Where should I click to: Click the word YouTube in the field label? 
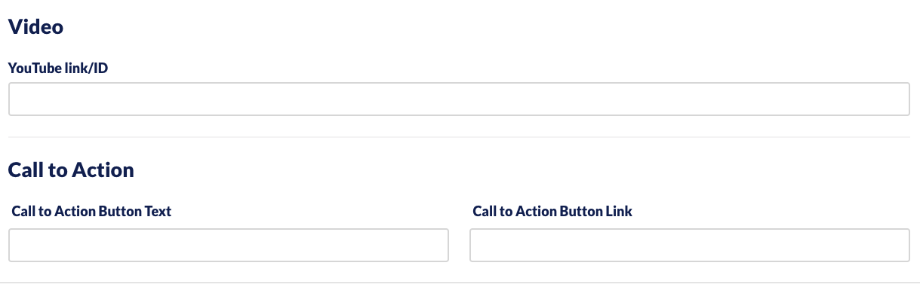click(x=32, y=68)
